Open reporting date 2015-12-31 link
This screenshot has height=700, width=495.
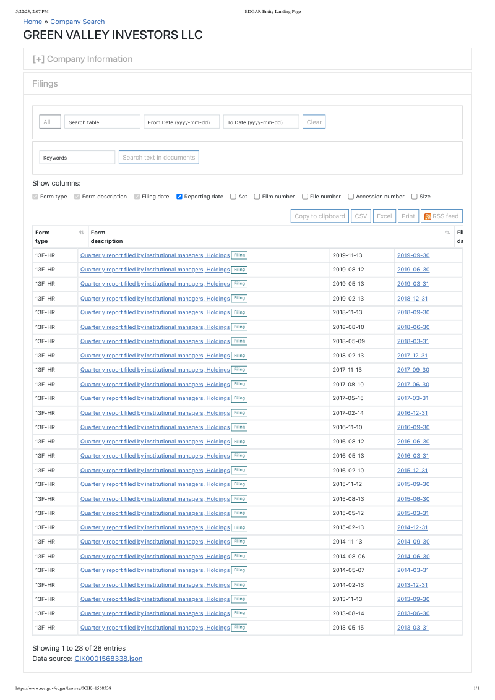[x=412, y=470]
